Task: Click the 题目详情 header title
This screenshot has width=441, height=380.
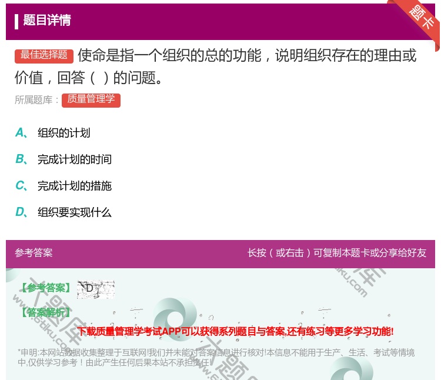Action: tap(46, 20)
